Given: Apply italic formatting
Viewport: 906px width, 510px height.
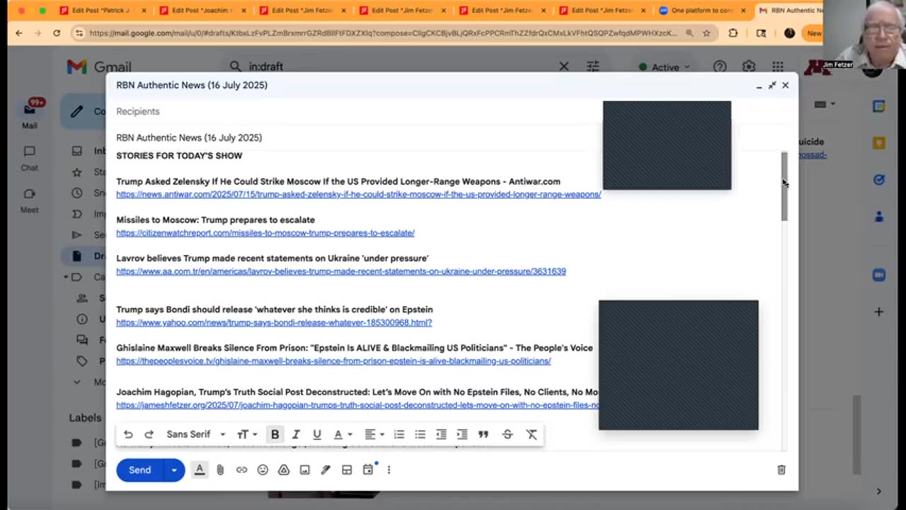Looking at the screenshot, I should (296, 434).
